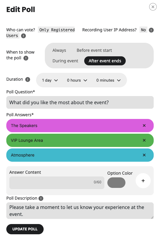160x240 pixels.
Task: Remove the Atmosphere answer
Action: click(144, 155)
